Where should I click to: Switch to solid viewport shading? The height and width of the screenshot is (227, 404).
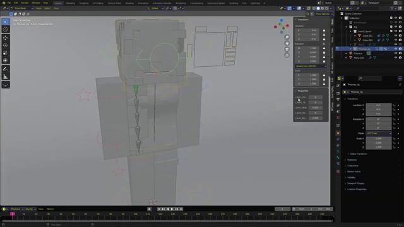(x=318, y=8)
